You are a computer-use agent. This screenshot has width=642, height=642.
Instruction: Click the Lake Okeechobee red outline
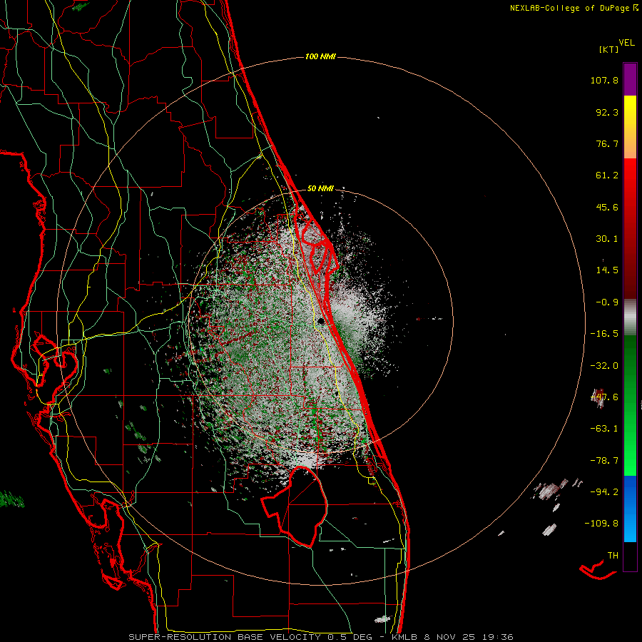(294, 506)
